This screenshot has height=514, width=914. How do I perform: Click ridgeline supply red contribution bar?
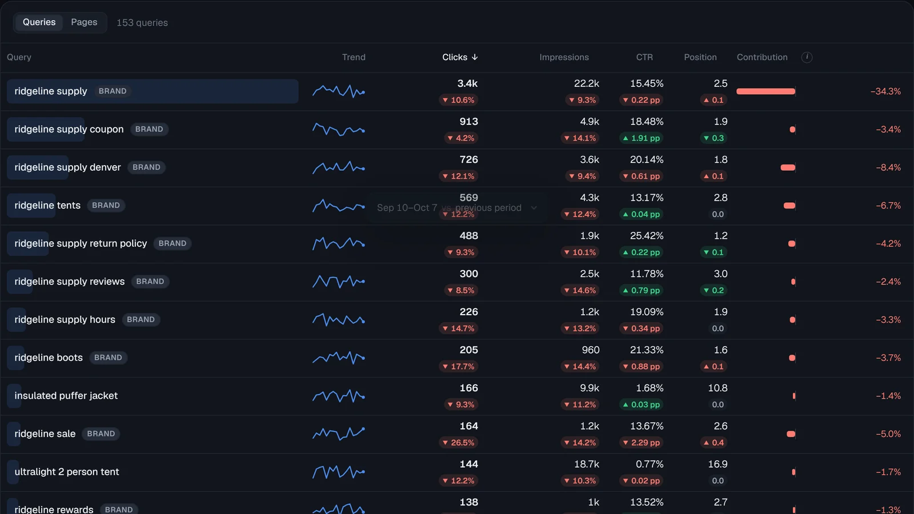pyautogui.click(x=765, y=91)
